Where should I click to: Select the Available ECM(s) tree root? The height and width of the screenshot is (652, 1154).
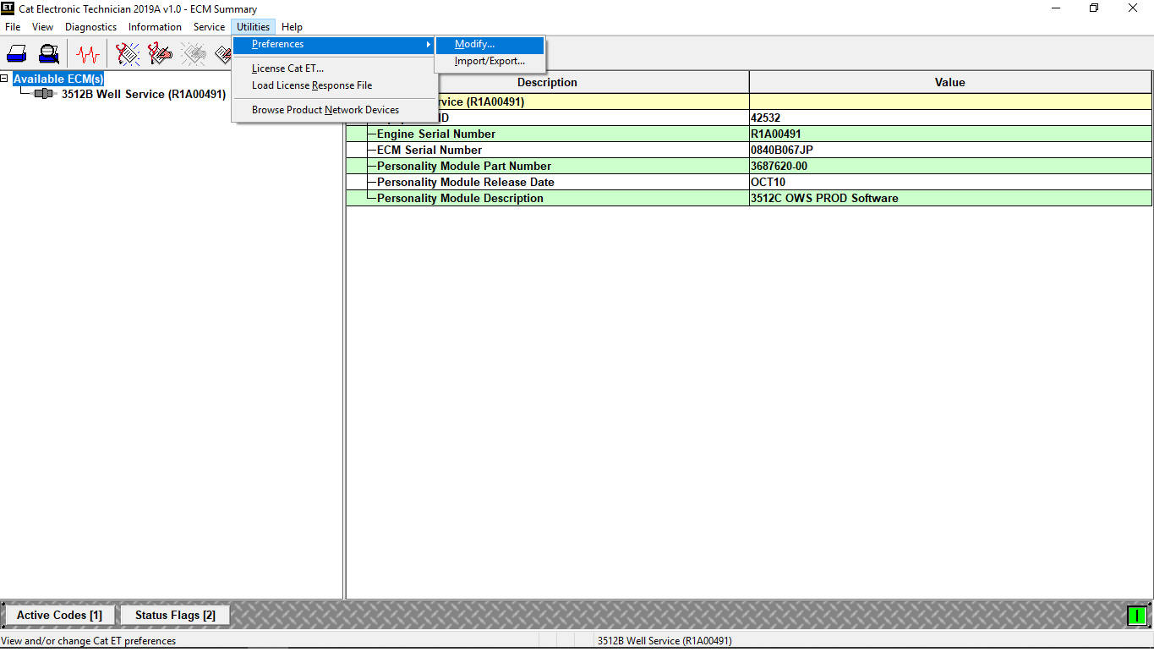click(x=58, y=79)
